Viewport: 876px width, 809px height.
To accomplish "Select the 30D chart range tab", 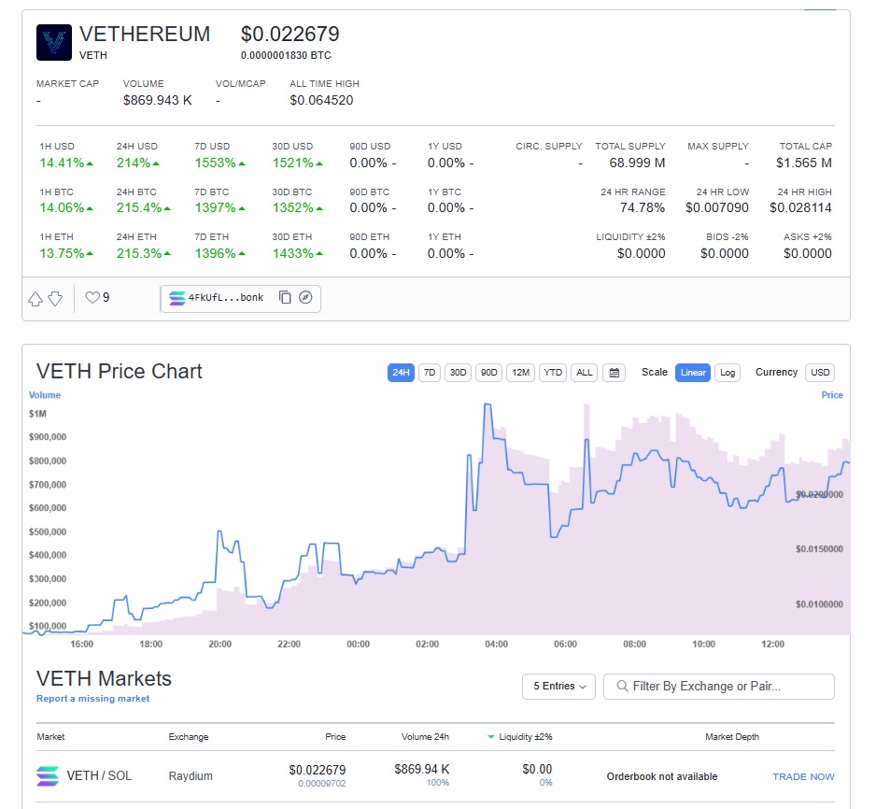I will pos(458,373).
